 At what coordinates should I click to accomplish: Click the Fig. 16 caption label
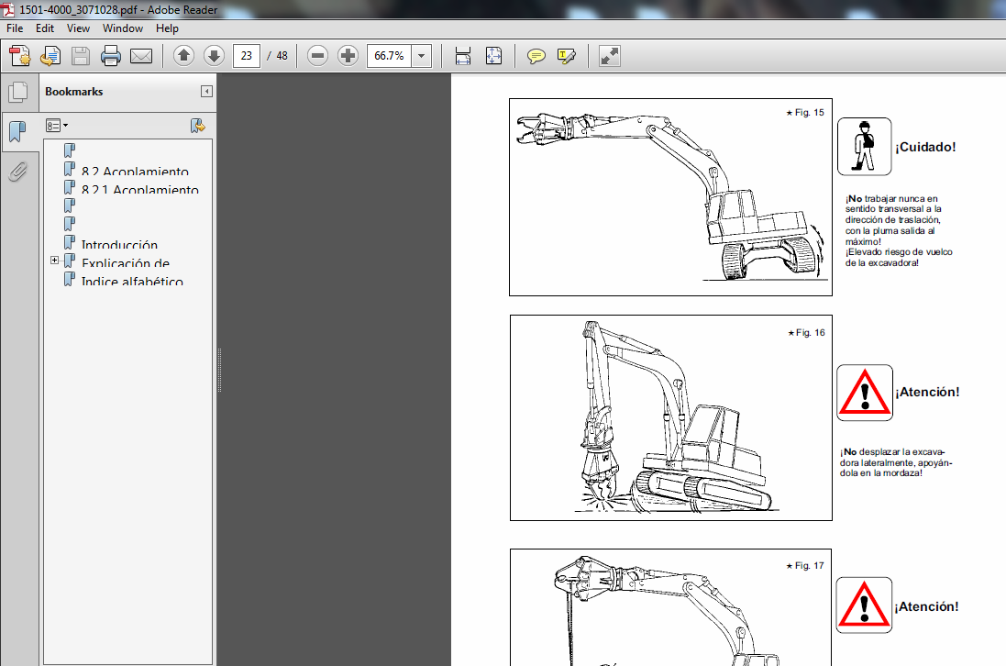[x=806, y=332]
